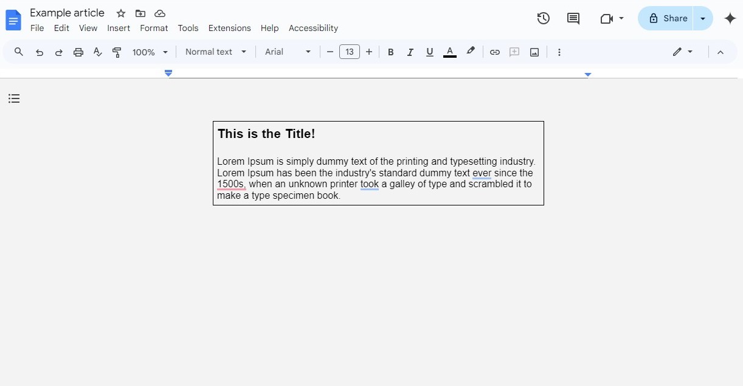The height and width of the screenshot is (386, 743).
Task: Apply paint format to copy styling
Action: click(x=117, y=52)
